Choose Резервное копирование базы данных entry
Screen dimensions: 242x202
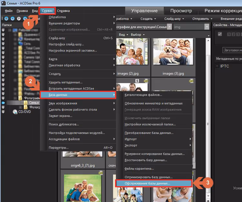154,154
